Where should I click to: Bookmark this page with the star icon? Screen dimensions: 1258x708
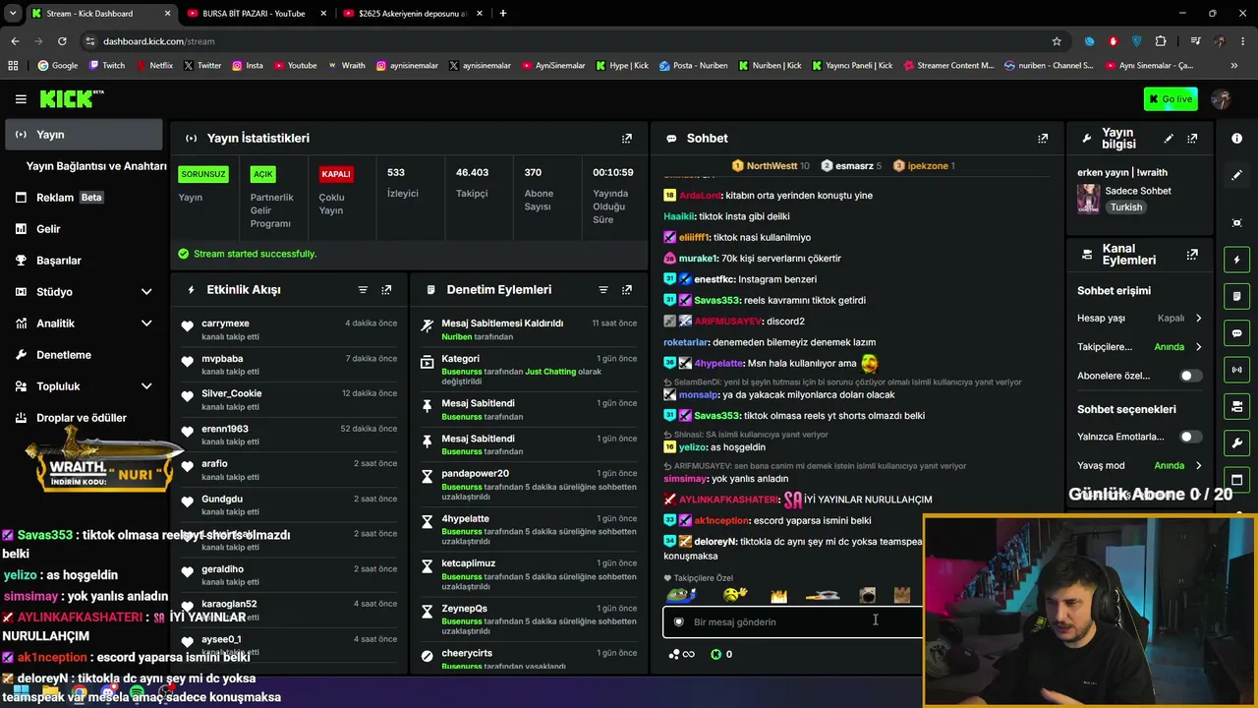pos(1057,41)
